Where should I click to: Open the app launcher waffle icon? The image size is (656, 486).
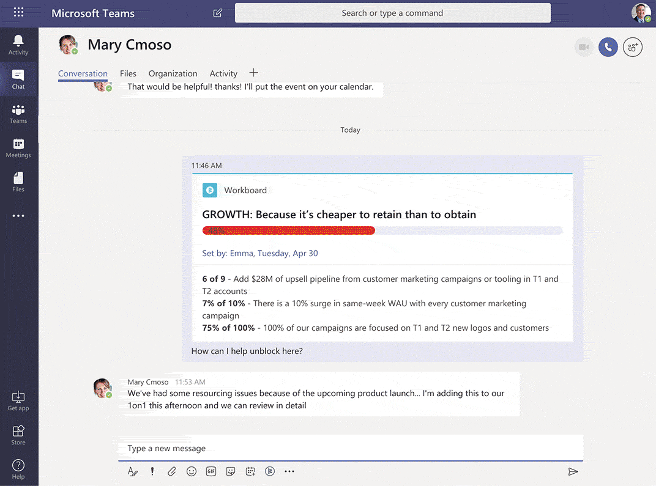point(18,12)
